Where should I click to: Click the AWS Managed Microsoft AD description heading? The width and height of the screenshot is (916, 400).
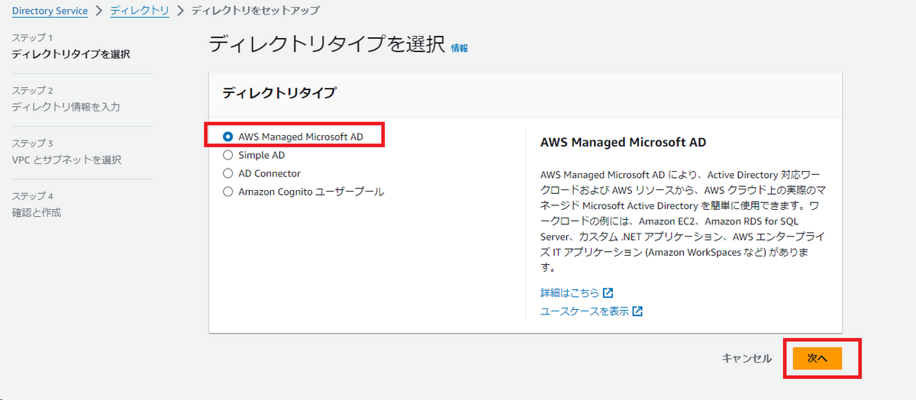pos(623,143)
